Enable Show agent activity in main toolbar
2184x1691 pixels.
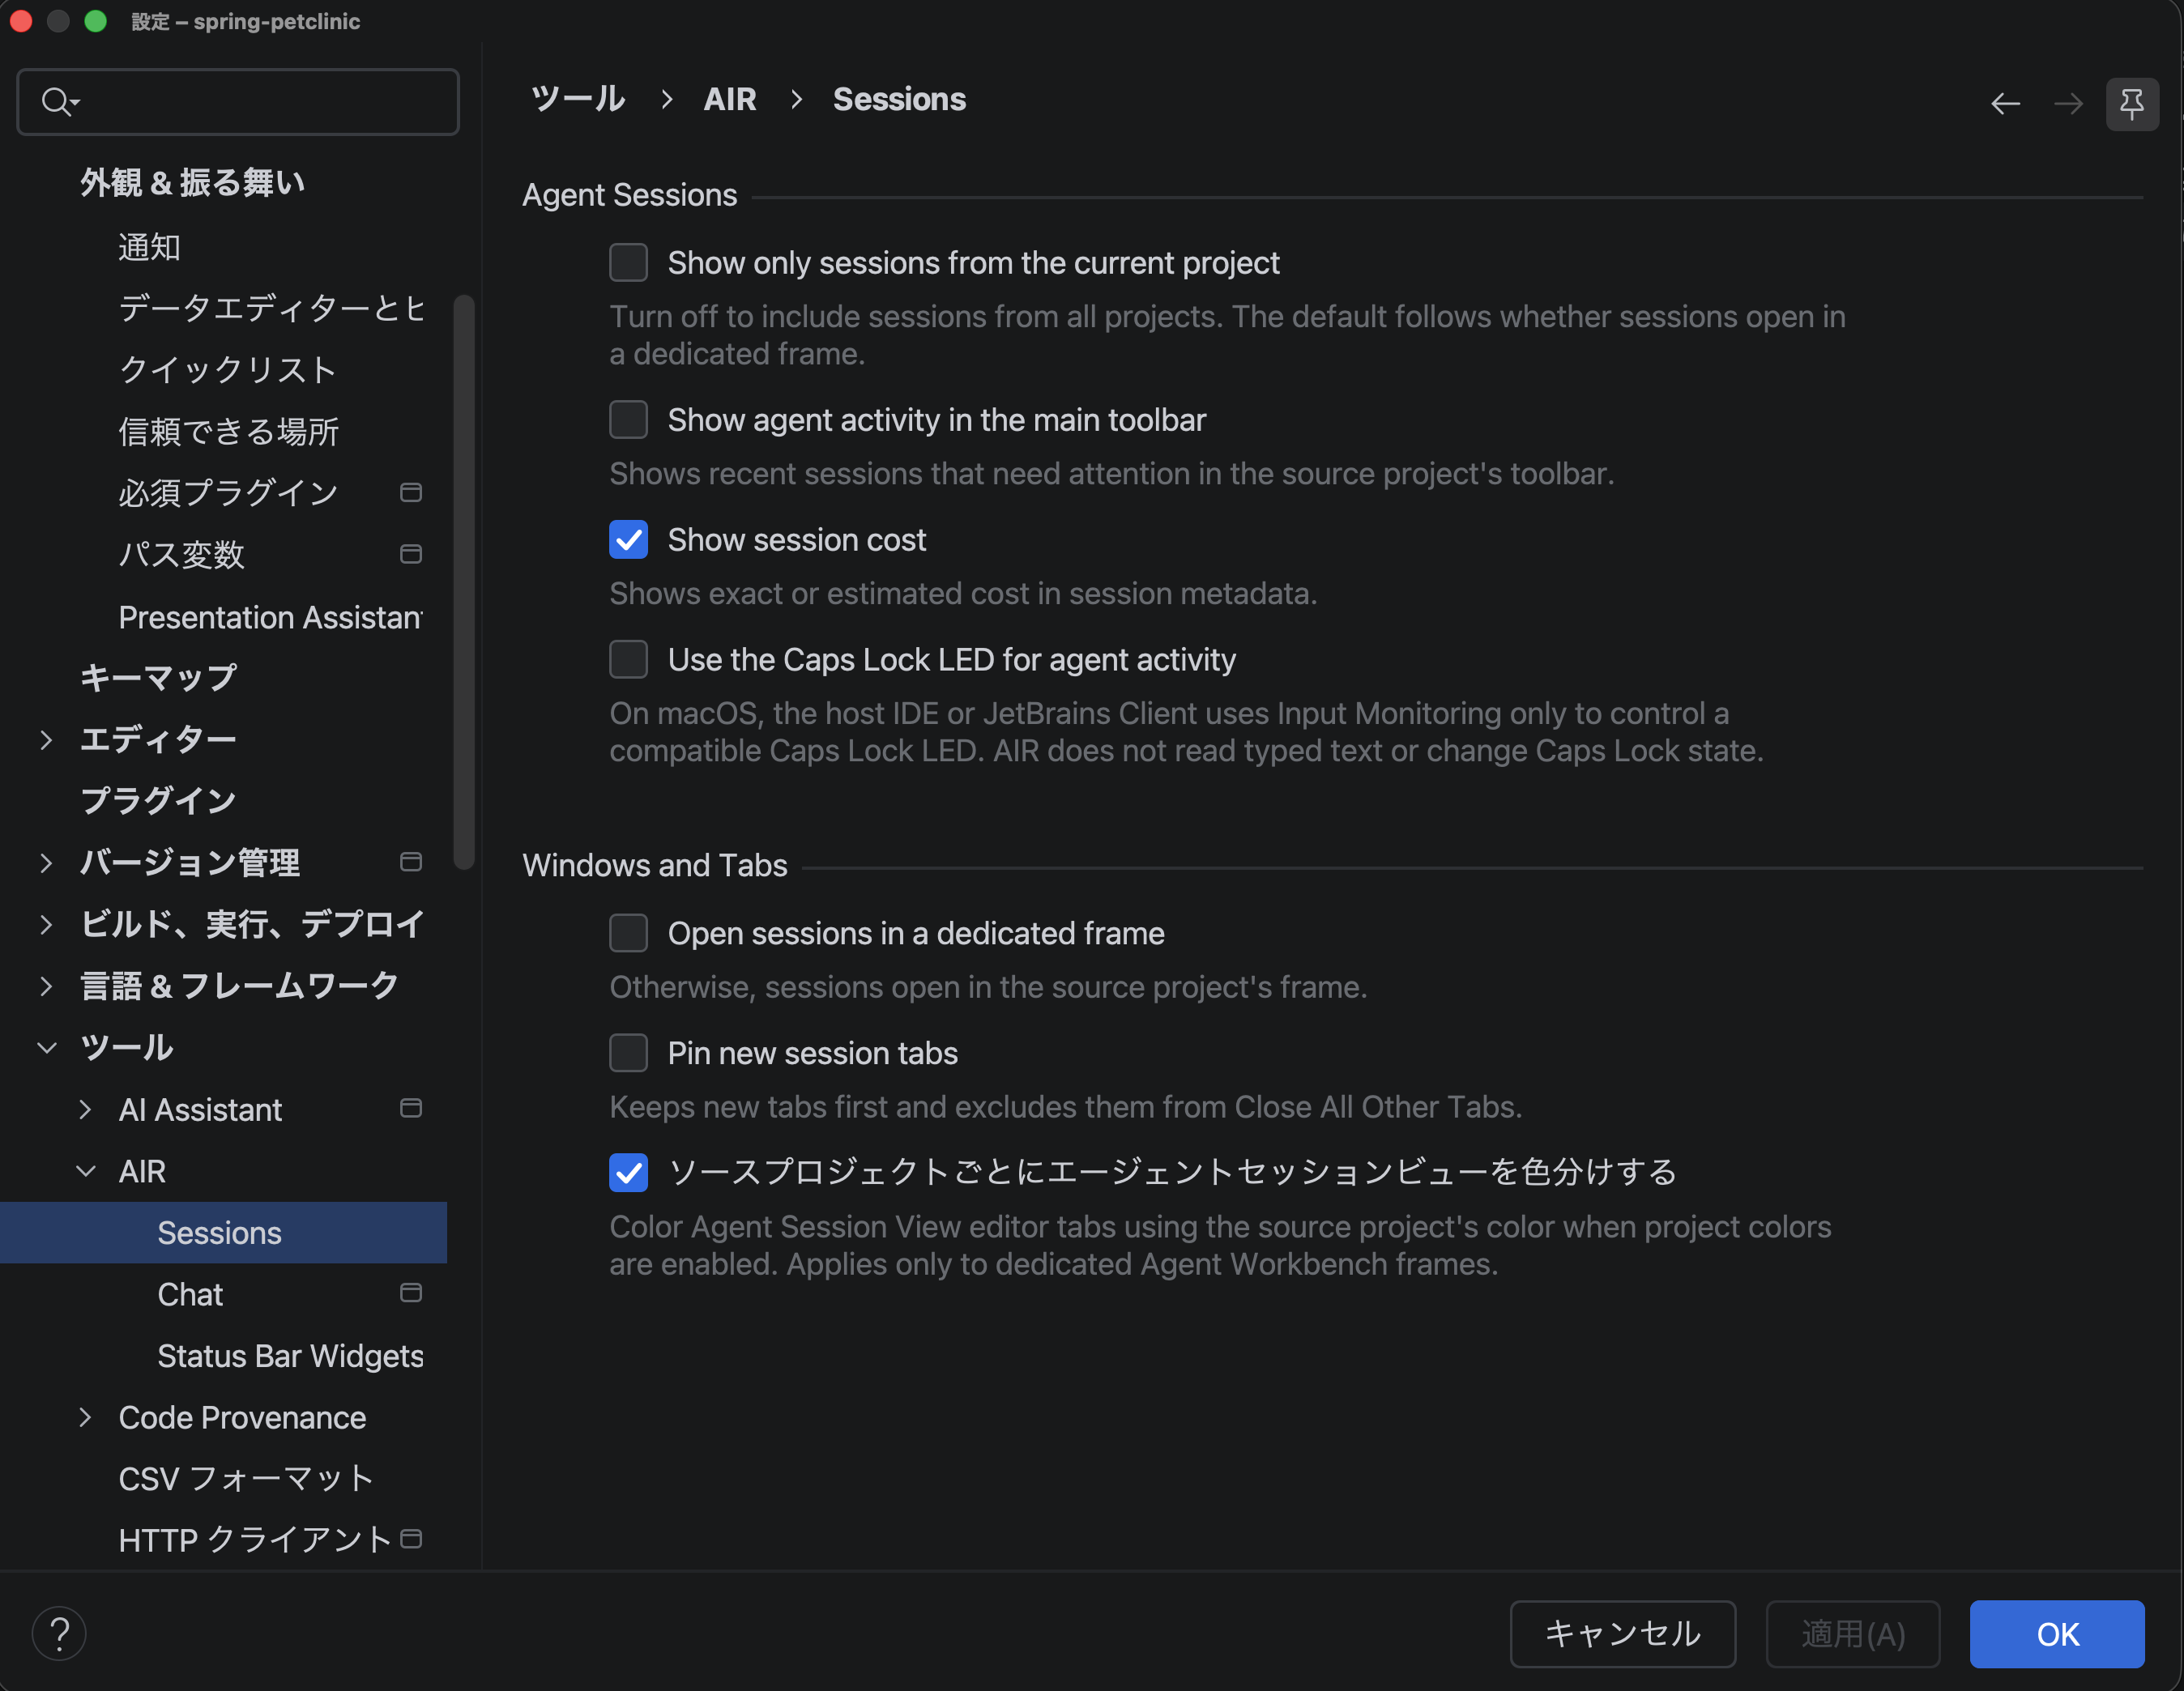click(628, 420)
